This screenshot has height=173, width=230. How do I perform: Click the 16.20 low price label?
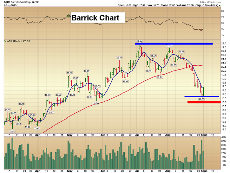(x=96, y=103)
